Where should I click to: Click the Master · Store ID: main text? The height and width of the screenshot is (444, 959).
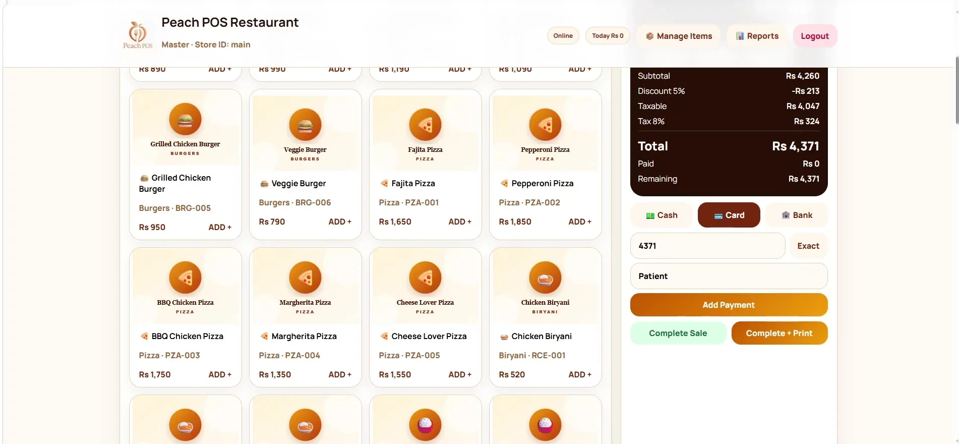[x=206, y=44]
